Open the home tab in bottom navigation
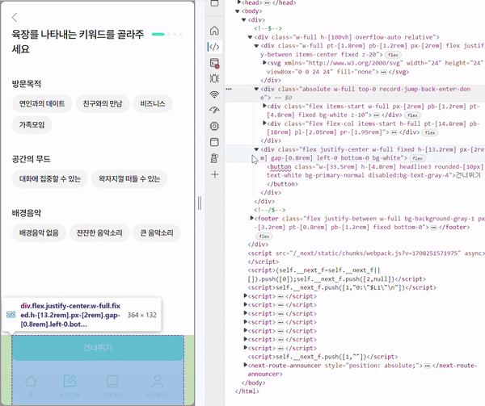 tap(31, 385)
